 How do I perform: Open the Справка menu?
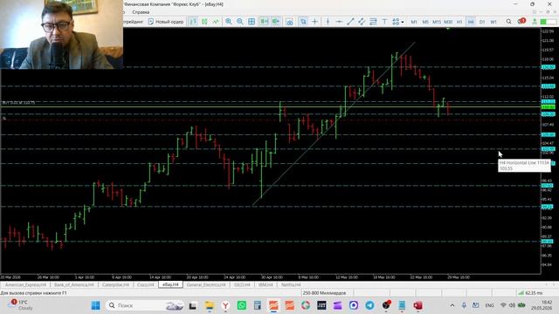tap(141, 12)
